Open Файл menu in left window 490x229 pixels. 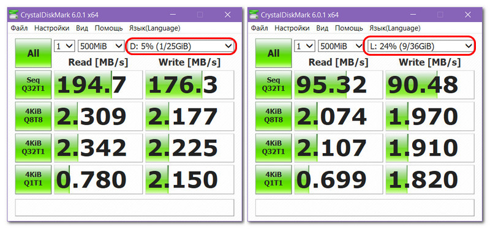(19, 28)
